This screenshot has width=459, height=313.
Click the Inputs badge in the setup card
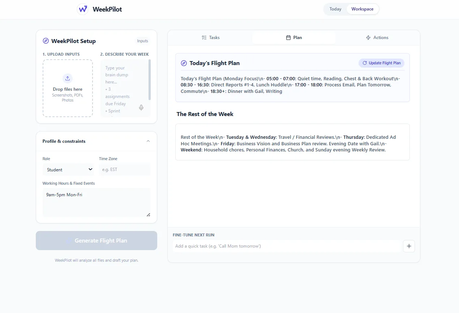(x=143, y=41)
